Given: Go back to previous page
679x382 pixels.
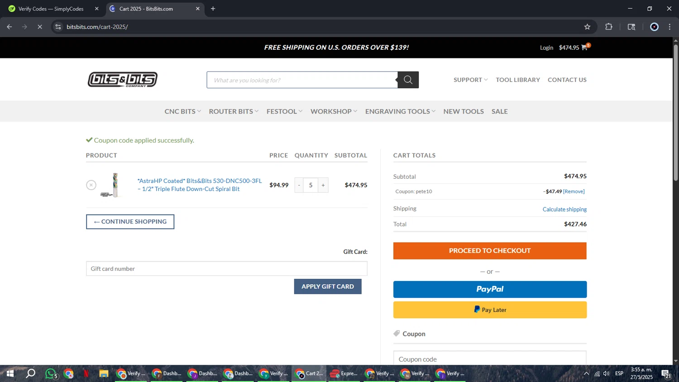Looking at the screenshot, I should (x=10, y=27).
